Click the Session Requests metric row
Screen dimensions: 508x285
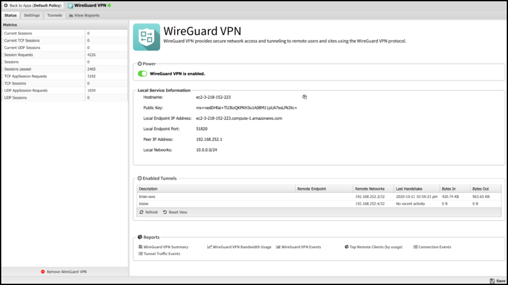pyautogui.click(x=65, y=55)
